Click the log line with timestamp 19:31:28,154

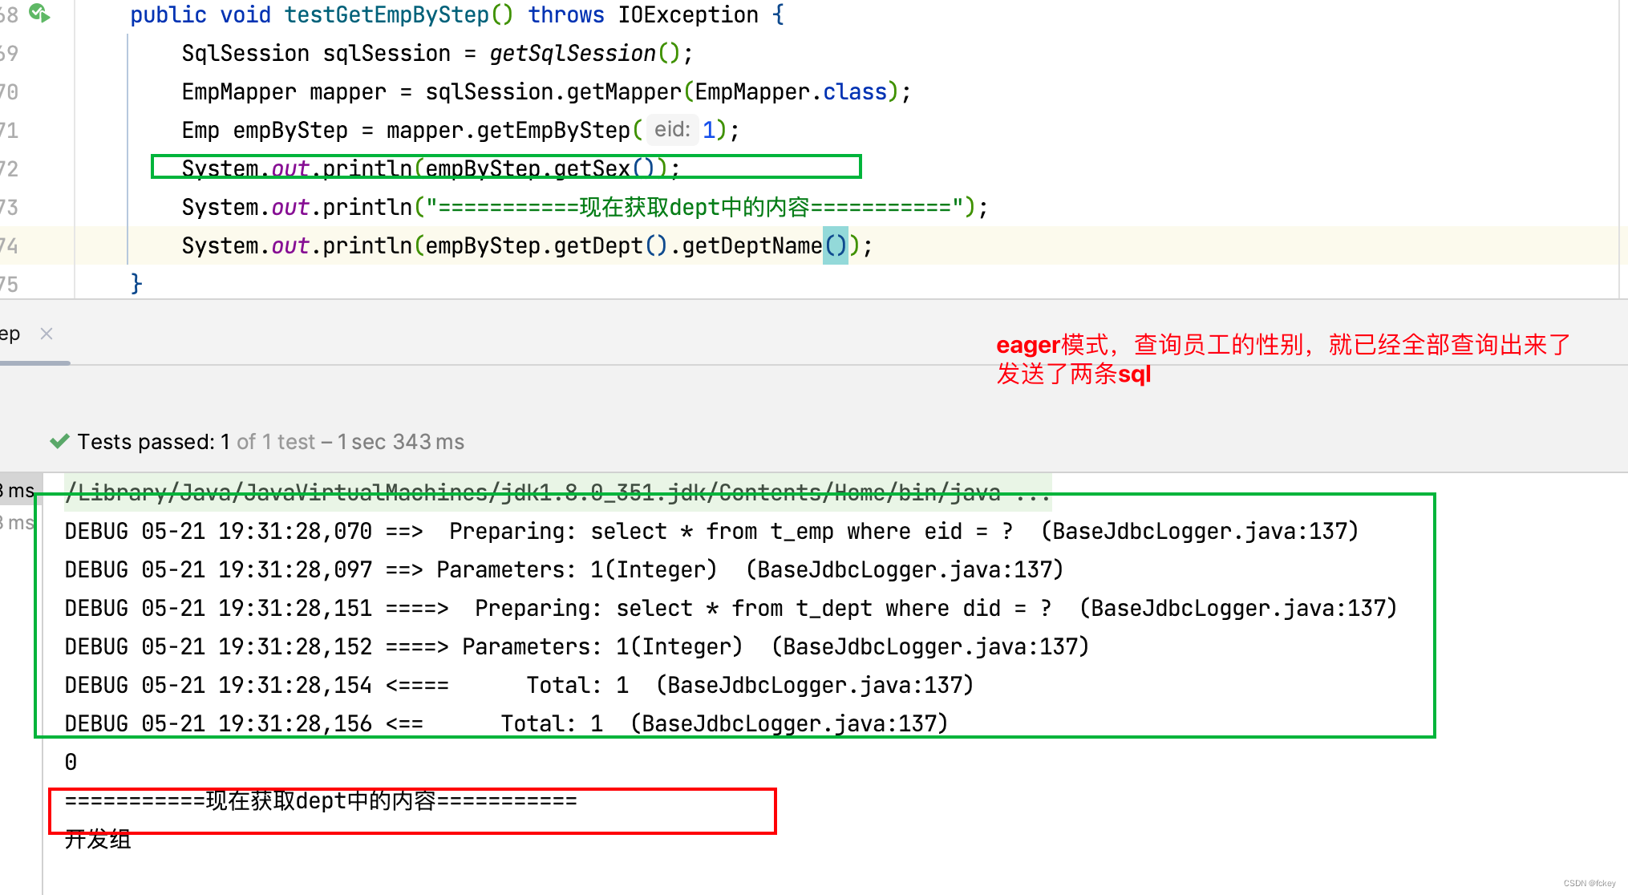(x=519, y=685)
